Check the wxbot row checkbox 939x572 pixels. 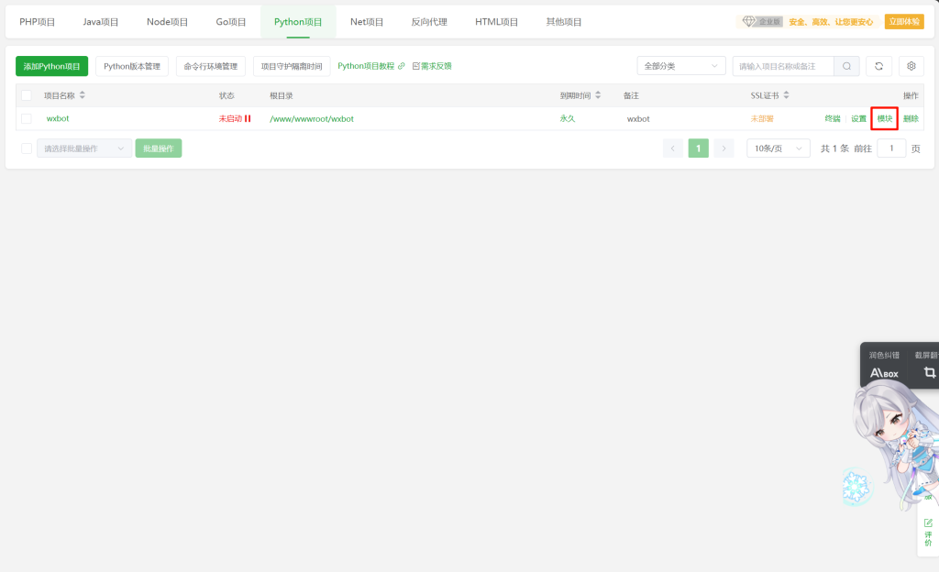pos(27,119)
